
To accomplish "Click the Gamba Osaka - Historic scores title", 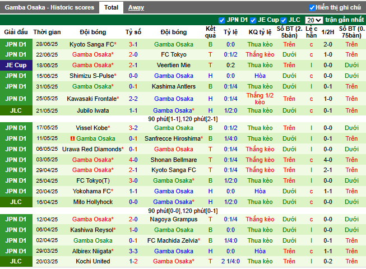I will [x=49, y=7].
